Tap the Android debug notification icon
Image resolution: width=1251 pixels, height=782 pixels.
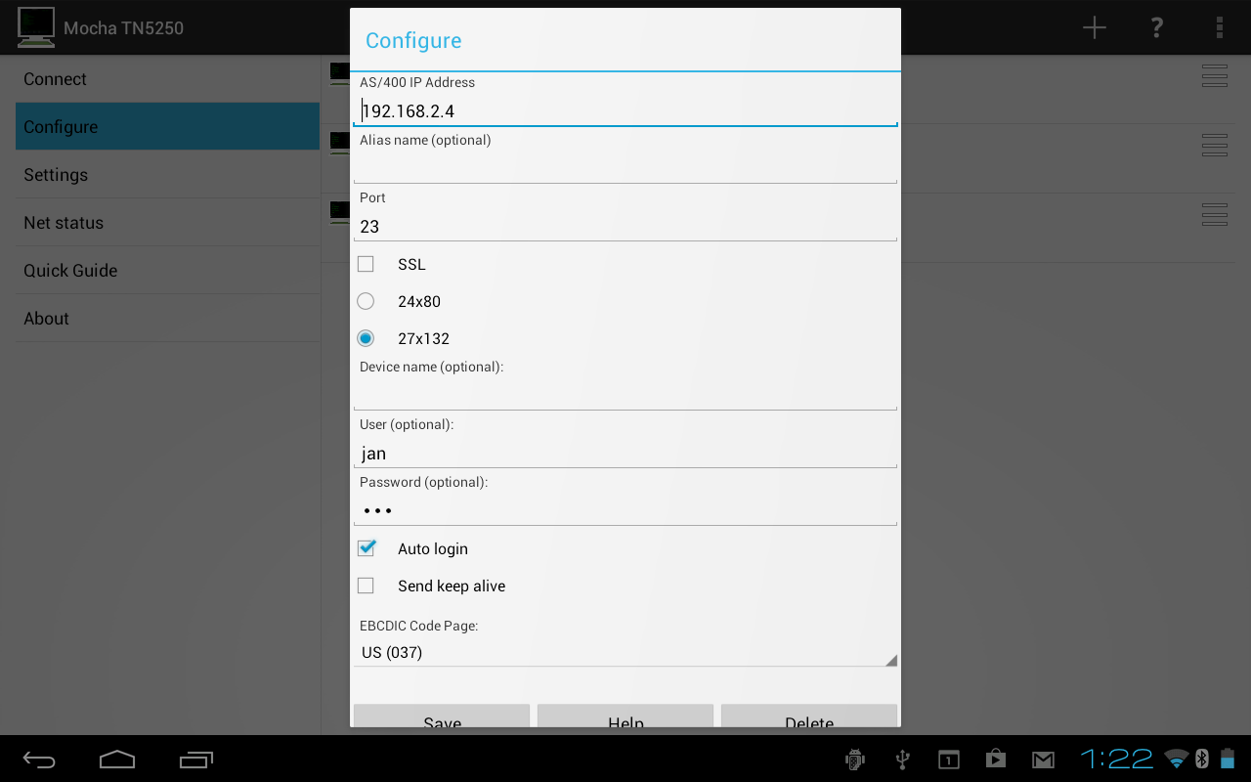click(x=855, y=760)
